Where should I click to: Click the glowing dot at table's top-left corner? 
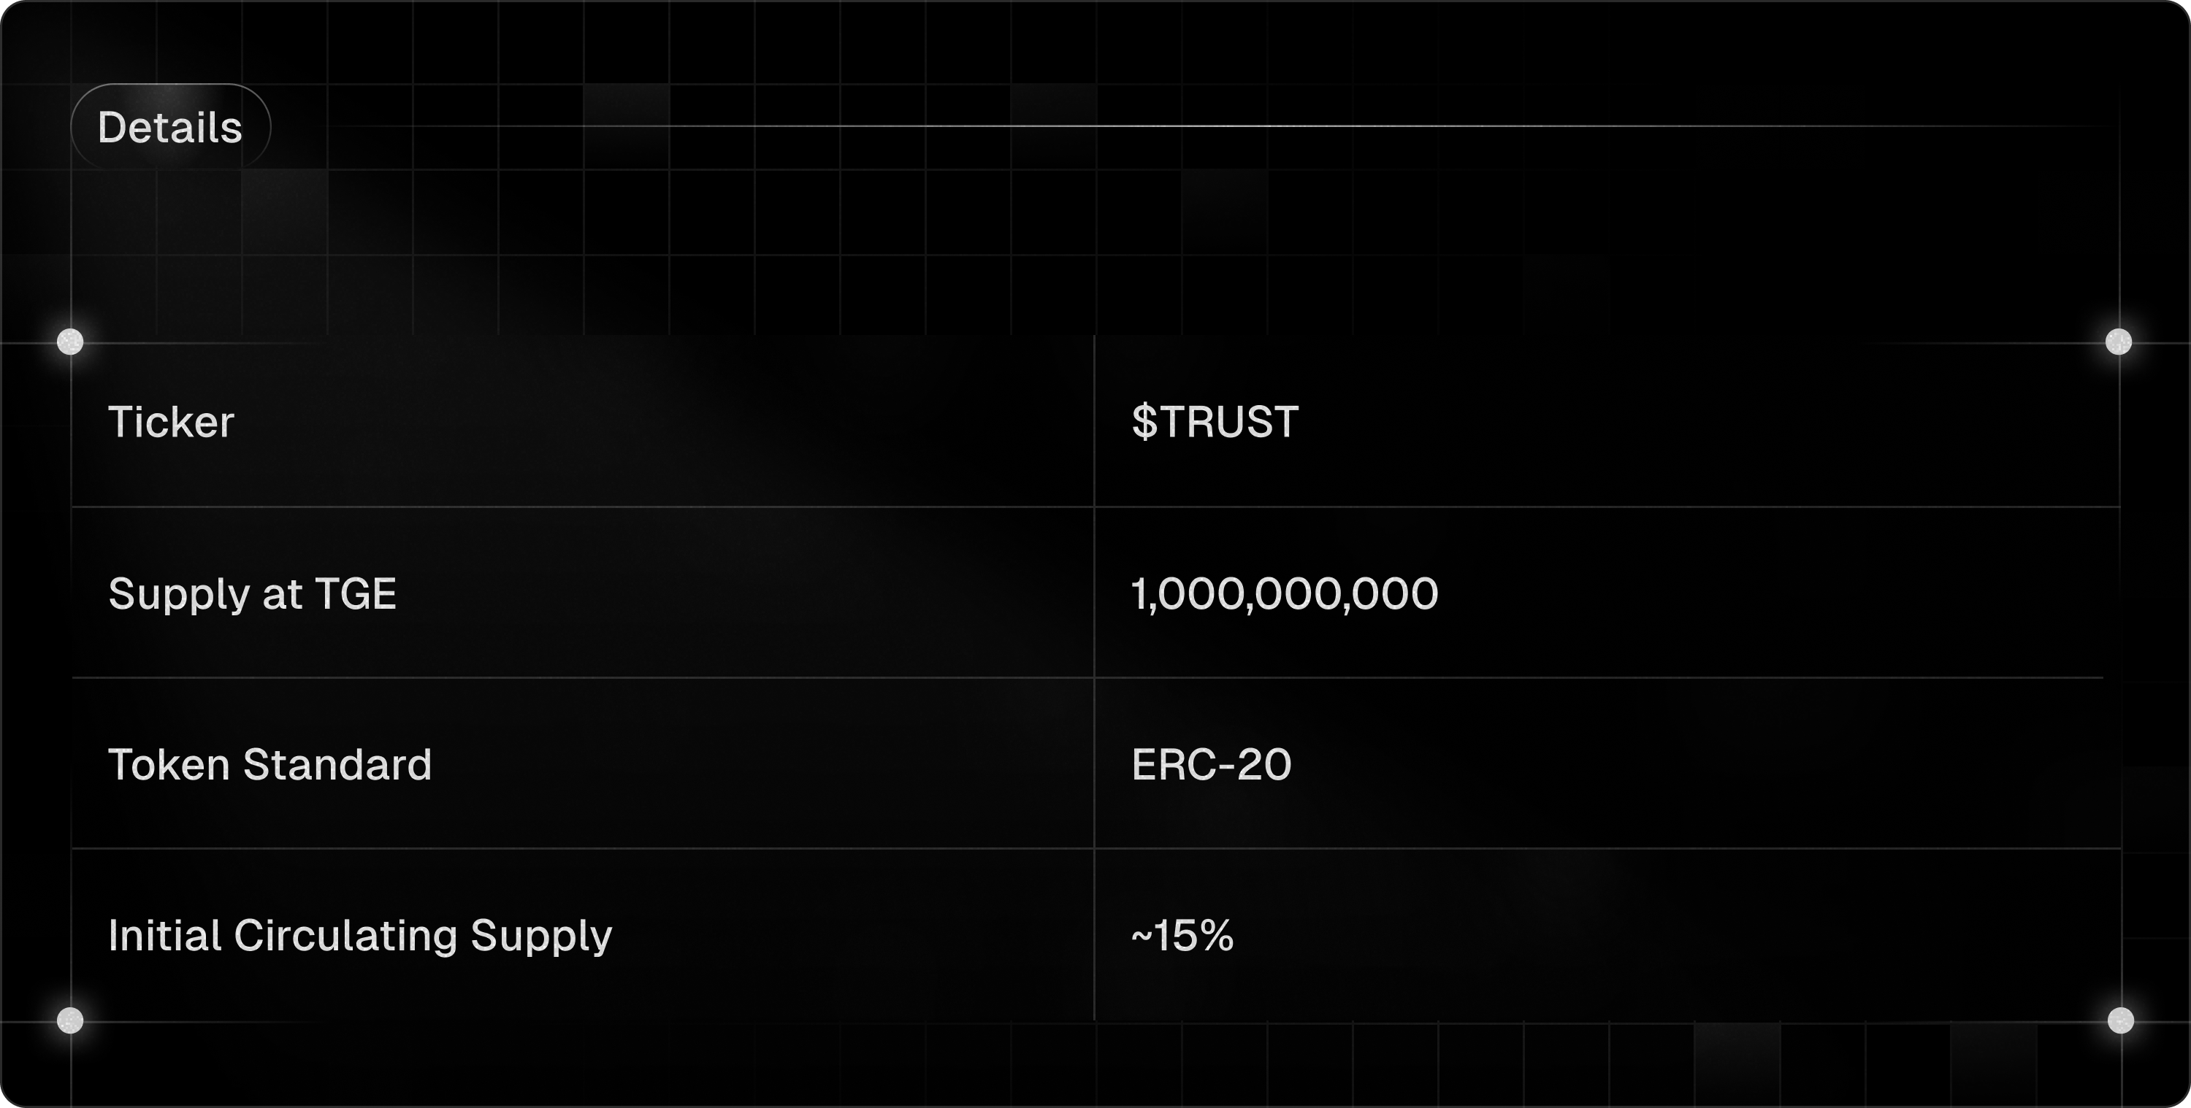[x=69, y=342]
